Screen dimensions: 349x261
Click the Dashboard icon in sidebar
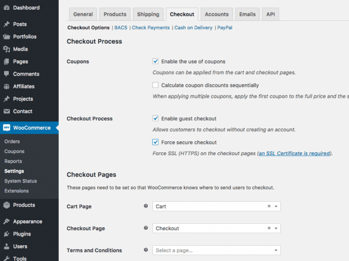pyautogui.click(x=6, y=8)
